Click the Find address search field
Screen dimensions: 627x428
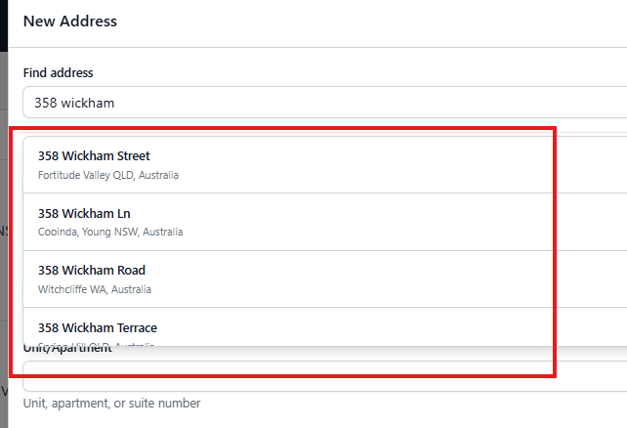[x=322, y=102]
